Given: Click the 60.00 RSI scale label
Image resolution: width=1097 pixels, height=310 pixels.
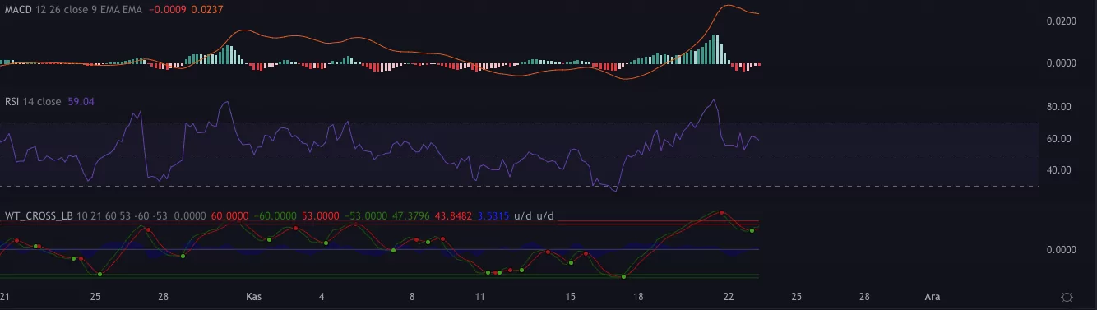Looking at the screenshot, I should pyautogui.click(x=1059, y=139).
